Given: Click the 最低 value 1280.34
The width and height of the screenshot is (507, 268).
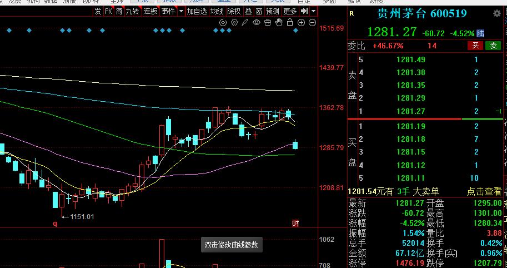Looking at the screenshot, I should (488, 224).
